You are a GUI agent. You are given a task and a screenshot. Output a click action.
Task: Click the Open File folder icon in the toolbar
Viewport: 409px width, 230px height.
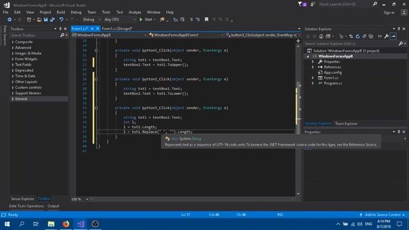pos(39,20)
